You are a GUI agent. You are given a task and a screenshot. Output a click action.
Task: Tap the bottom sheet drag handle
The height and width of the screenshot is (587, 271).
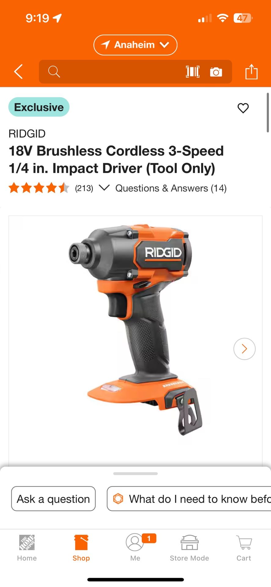click(135, 474)
